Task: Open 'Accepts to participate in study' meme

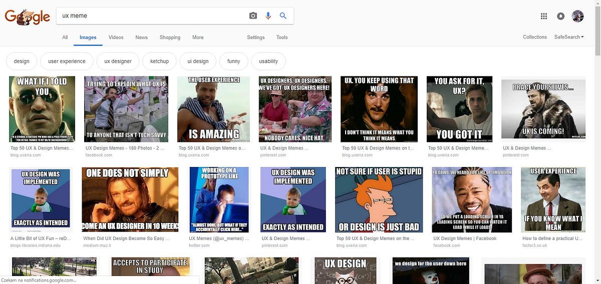Action: click(x=150, y=270)
